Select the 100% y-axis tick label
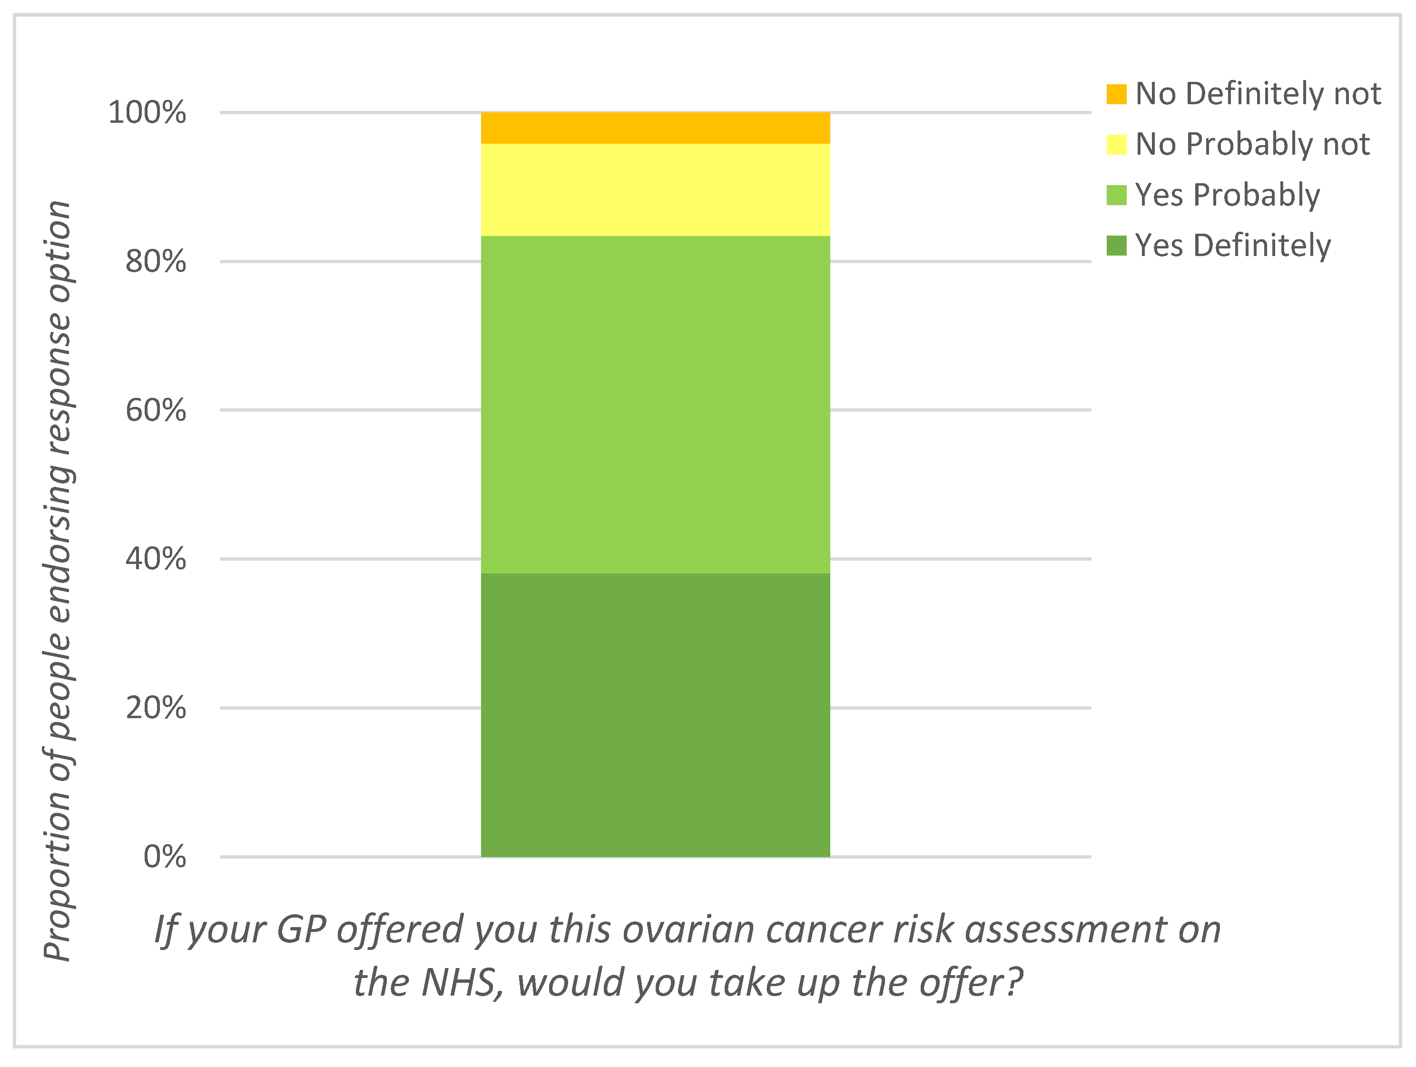The height and width of the screenshot is (1067, 1416). coord(147,113)
